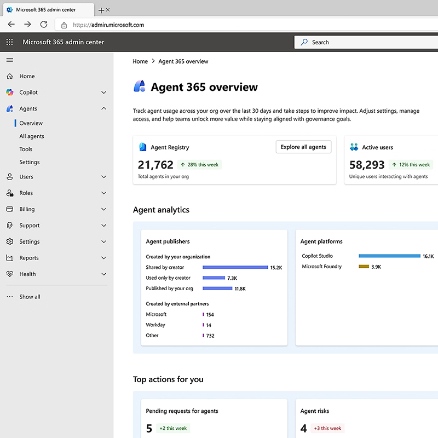Click the Agent 365 overview breadcrumb
Viewport: 438px width, 438px height.
point(183,61)
